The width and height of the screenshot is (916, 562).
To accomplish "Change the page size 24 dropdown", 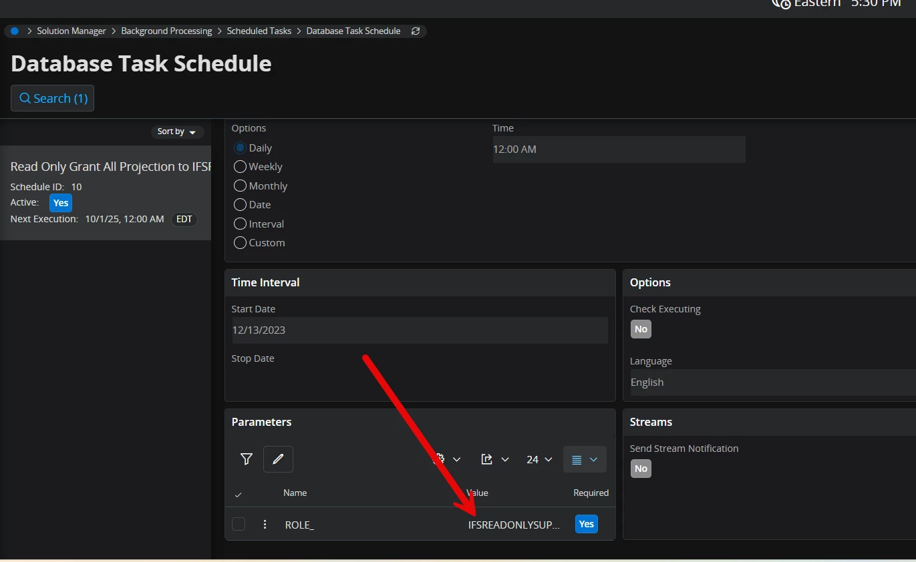I will [540, 459].
